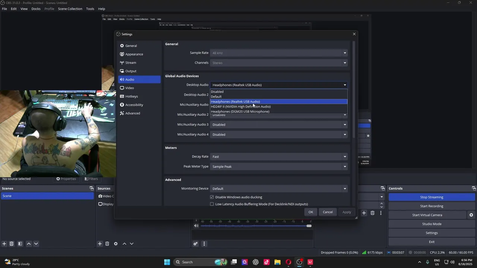Switch to Video settings tab
This screenshot has height=268, width=477.
(139, 88)
